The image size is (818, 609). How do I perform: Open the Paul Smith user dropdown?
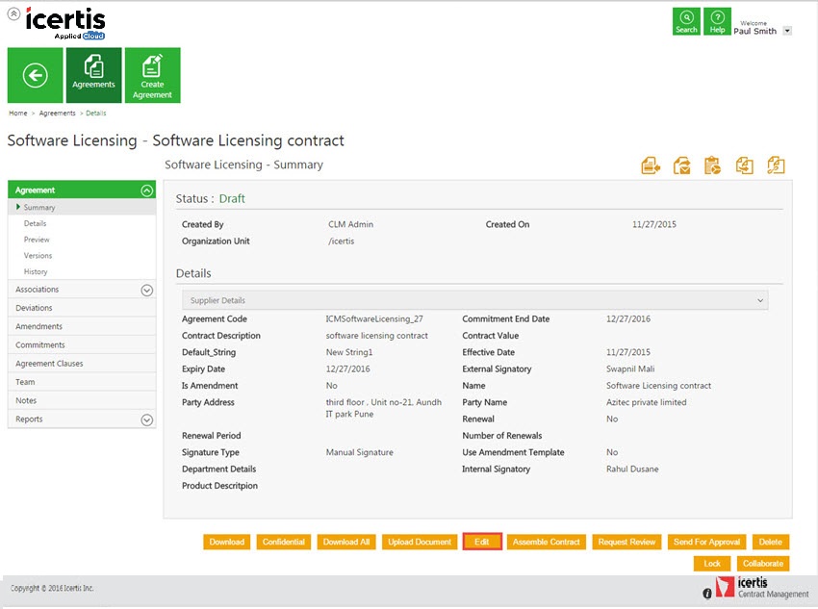787,31
